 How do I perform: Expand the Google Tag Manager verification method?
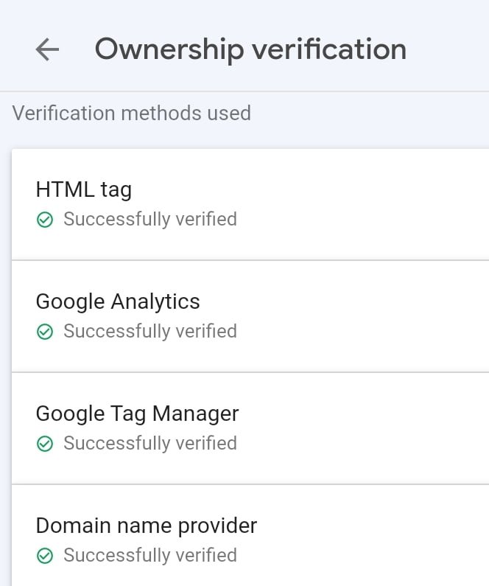pos(250,428)
